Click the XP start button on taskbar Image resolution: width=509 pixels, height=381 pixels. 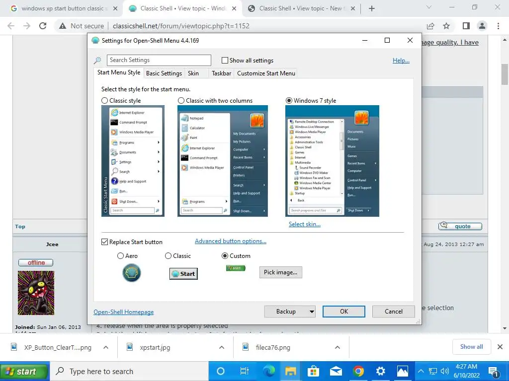click(24, 371)
